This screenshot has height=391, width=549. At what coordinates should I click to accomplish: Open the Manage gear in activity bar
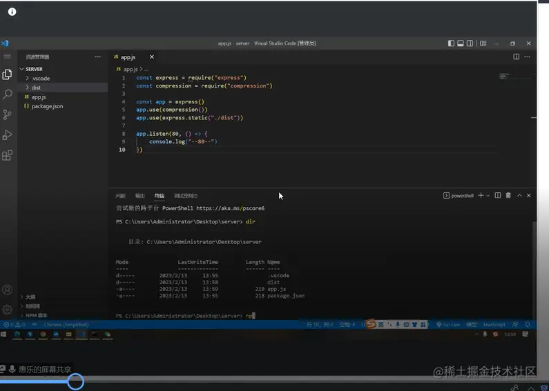pyautogui.click(x=7, y=310)
